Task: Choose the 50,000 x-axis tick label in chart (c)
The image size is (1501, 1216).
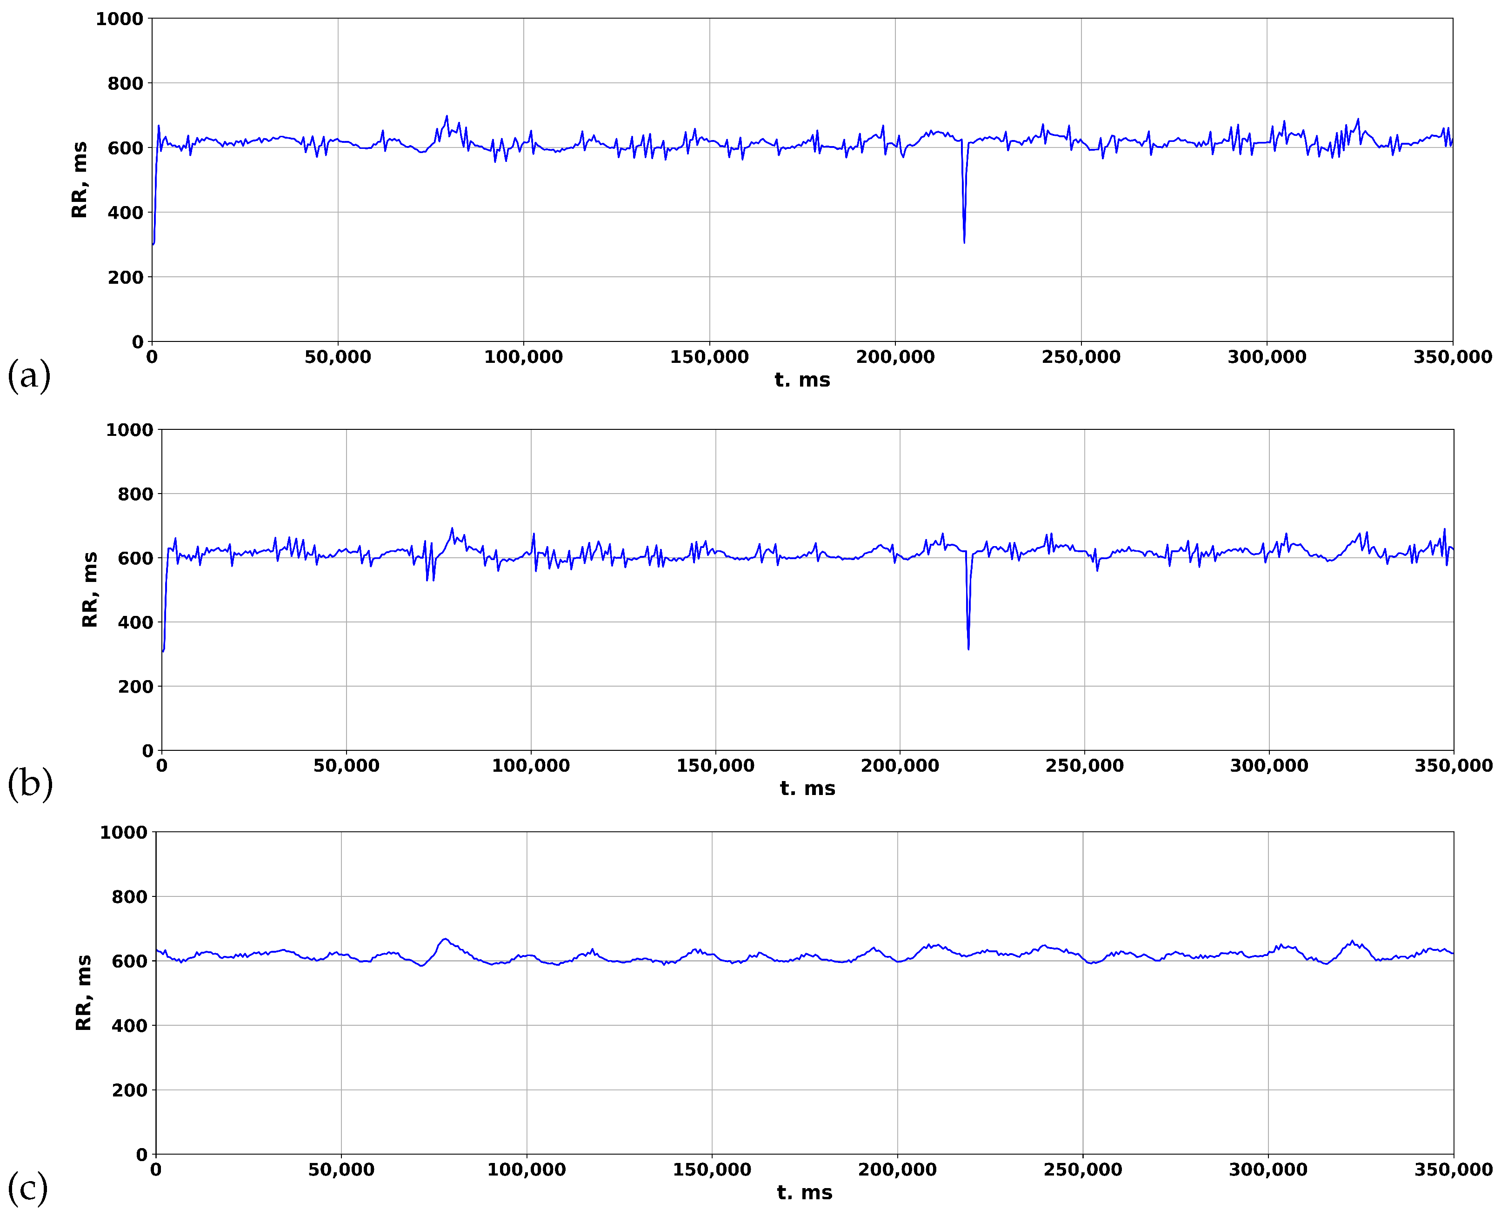Action: (x=341, y=1170)
